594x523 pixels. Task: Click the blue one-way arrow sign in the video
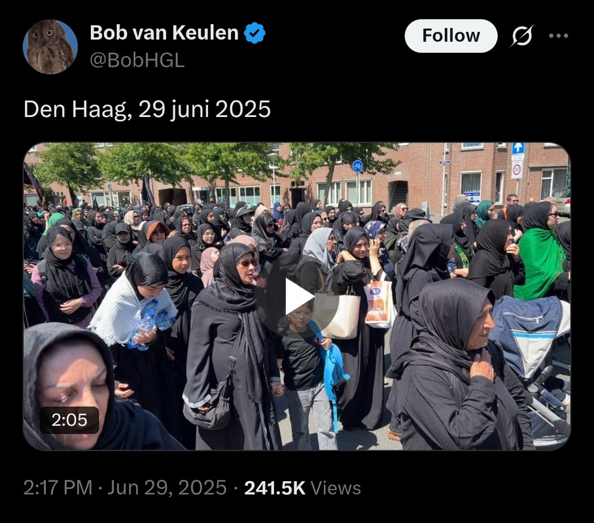pyautogui.click(x=518, y=148)
